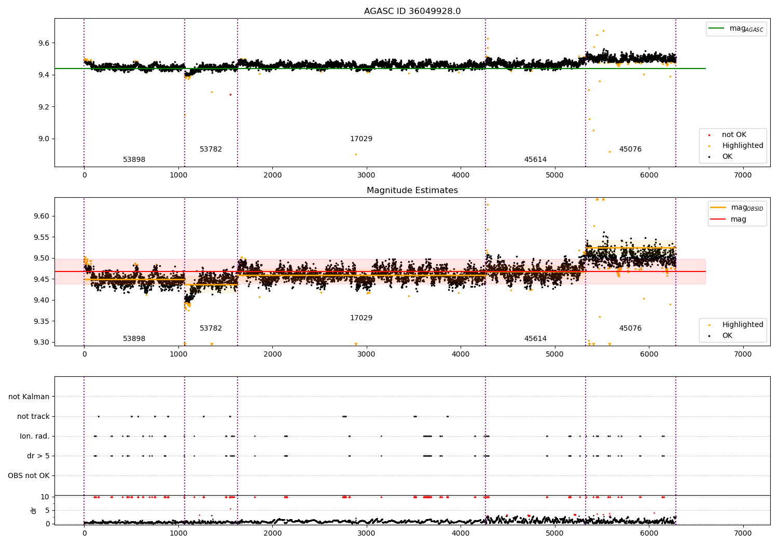Click OBSID label 17029 in top plot
The height and width of the screenshot is (545, 778).
pyautogui.click(x=361, y=139)
